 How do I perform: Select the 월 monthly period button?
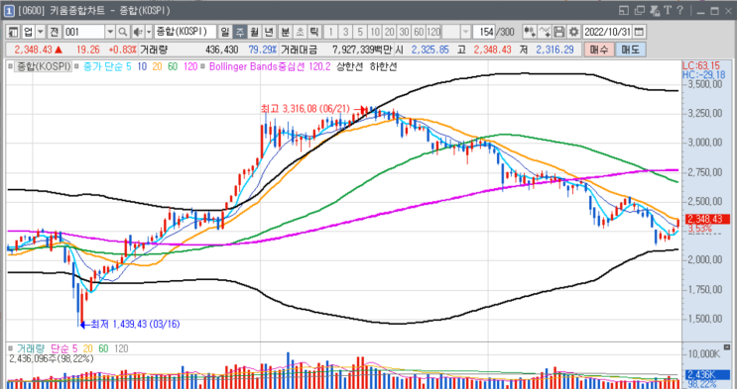pos(254,32)
